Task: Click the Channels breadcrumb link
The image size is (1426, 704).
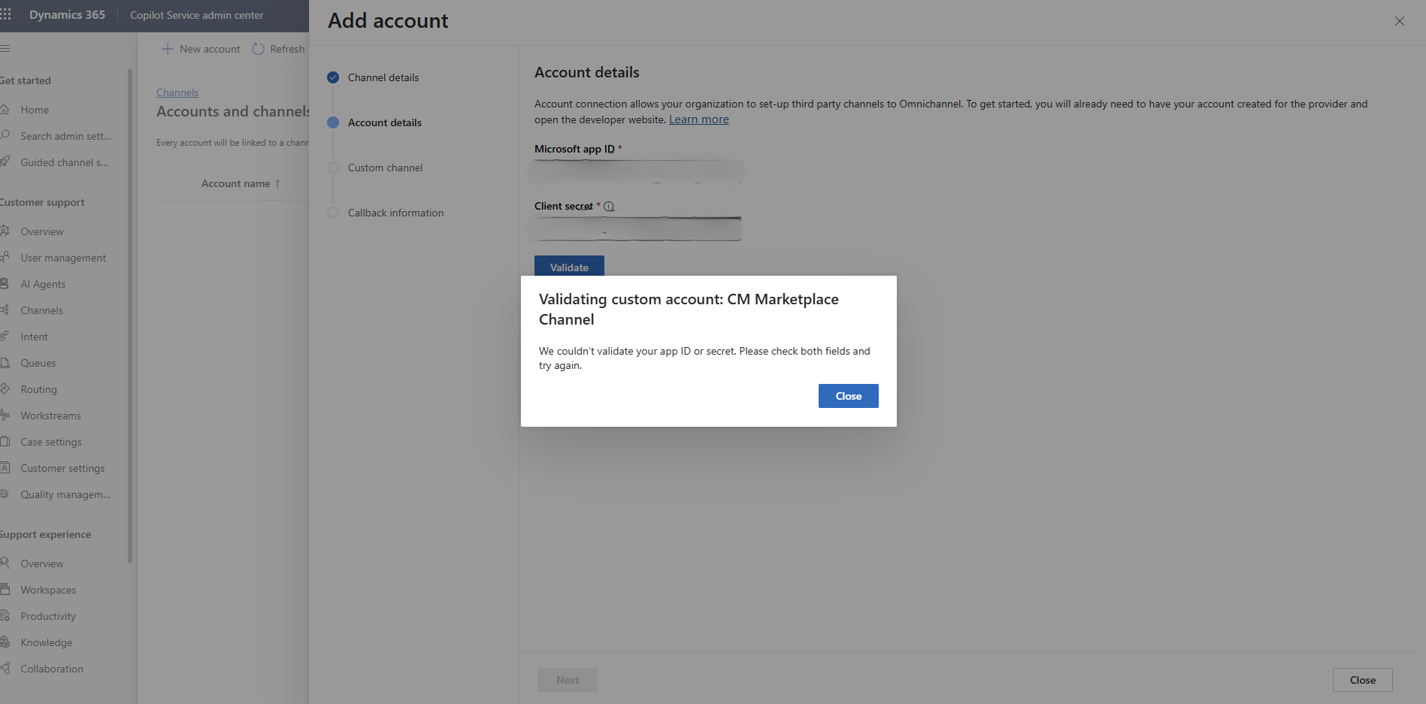Action: pyautogui.click(x=177, y=92)
